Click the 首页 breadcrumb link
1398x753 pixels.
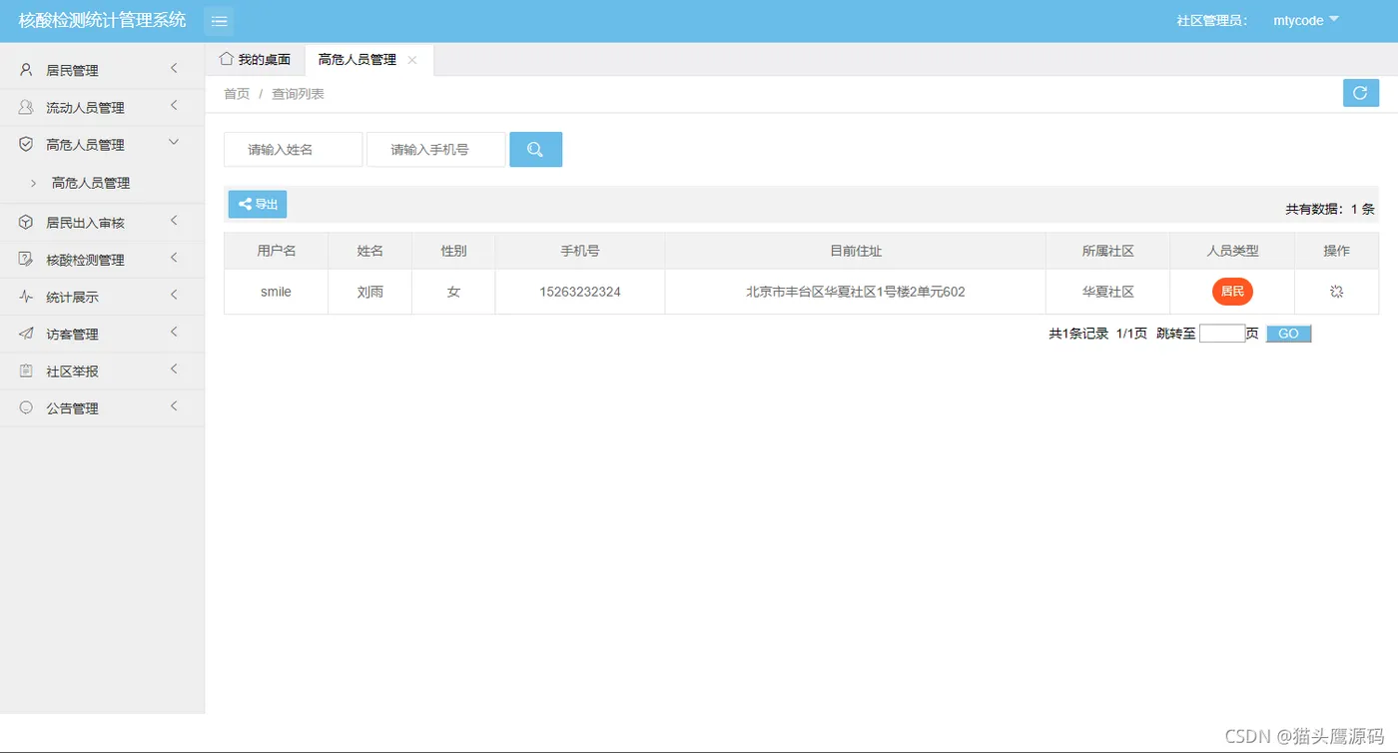[237, 94]
